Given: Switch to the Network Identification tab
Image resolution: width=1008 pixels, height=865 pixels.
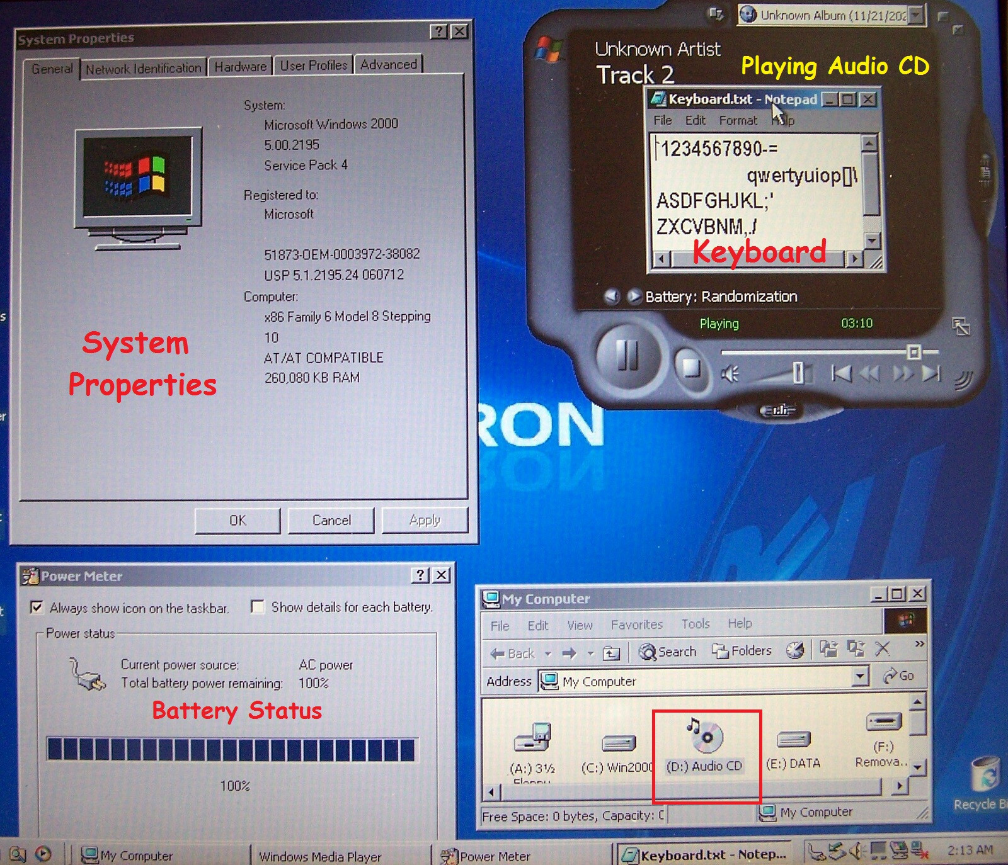Looking at the screenshot, I should pos(144,69).
